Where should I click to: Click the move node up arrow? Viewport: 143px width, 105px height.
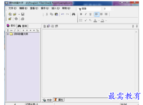point(23,30)
